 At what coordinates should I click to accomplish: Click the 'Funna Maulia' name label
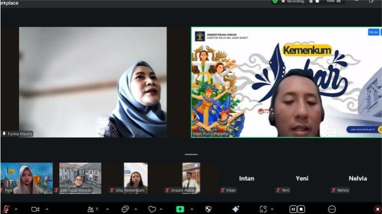20,134
